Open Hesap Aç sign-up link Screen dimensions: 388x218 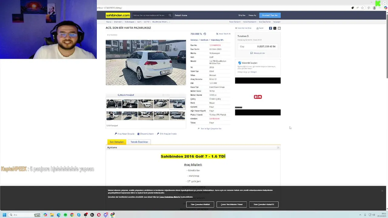252,15
